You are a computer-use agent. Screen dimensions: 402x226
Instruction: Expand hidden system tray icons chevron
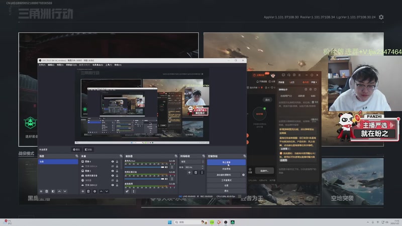(x=368, y=222)
